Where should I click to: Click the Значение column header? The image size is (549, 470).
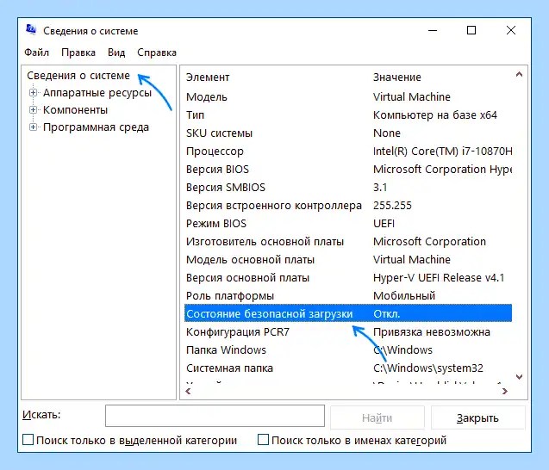[397, 77]
